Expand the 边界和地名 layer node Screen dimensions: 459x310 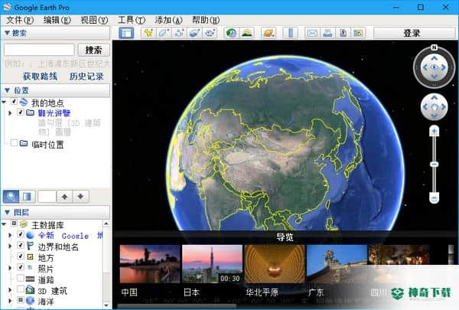pyautogui.click(x=10, y=246)
